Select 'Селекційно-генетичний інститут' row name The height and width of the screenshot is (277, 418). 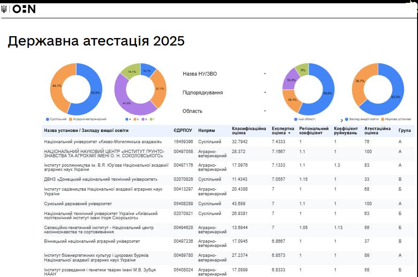click(x=99, y=230)
